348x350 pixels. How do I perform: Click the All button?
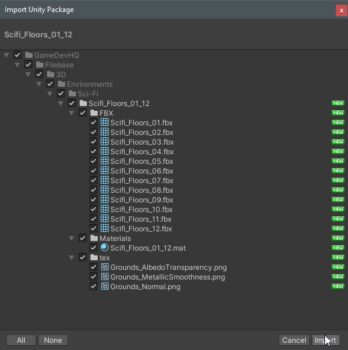21,340
